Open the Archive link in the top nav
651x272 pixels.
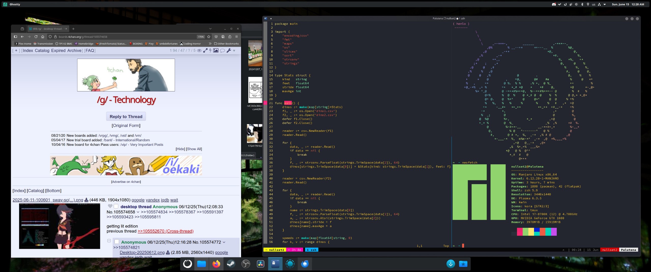[x=74, y=51]
